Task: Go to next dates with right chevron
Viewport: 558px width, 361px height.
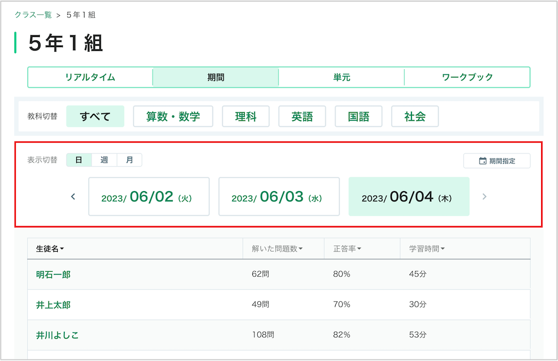Action: 484,197
